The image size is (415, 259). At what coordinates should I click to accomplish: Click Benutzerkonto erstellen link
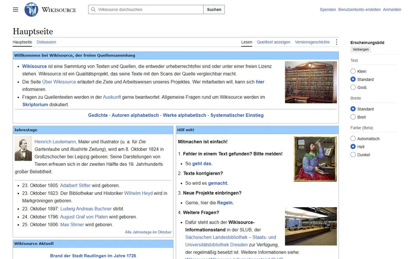[359, 9]
